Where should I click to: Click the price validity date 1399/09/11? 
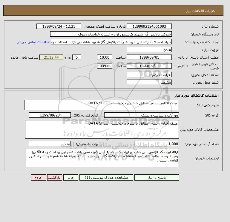(149, 66)
